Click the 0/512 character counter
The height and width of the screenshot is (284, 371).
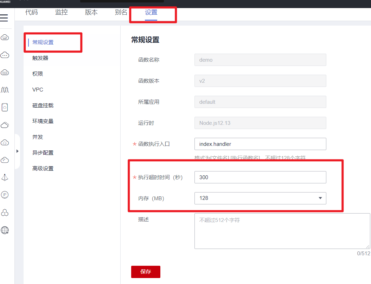pos(363,253)
